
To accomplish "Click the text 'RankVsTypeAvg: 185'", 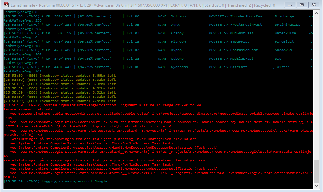I will click(23, 46).
